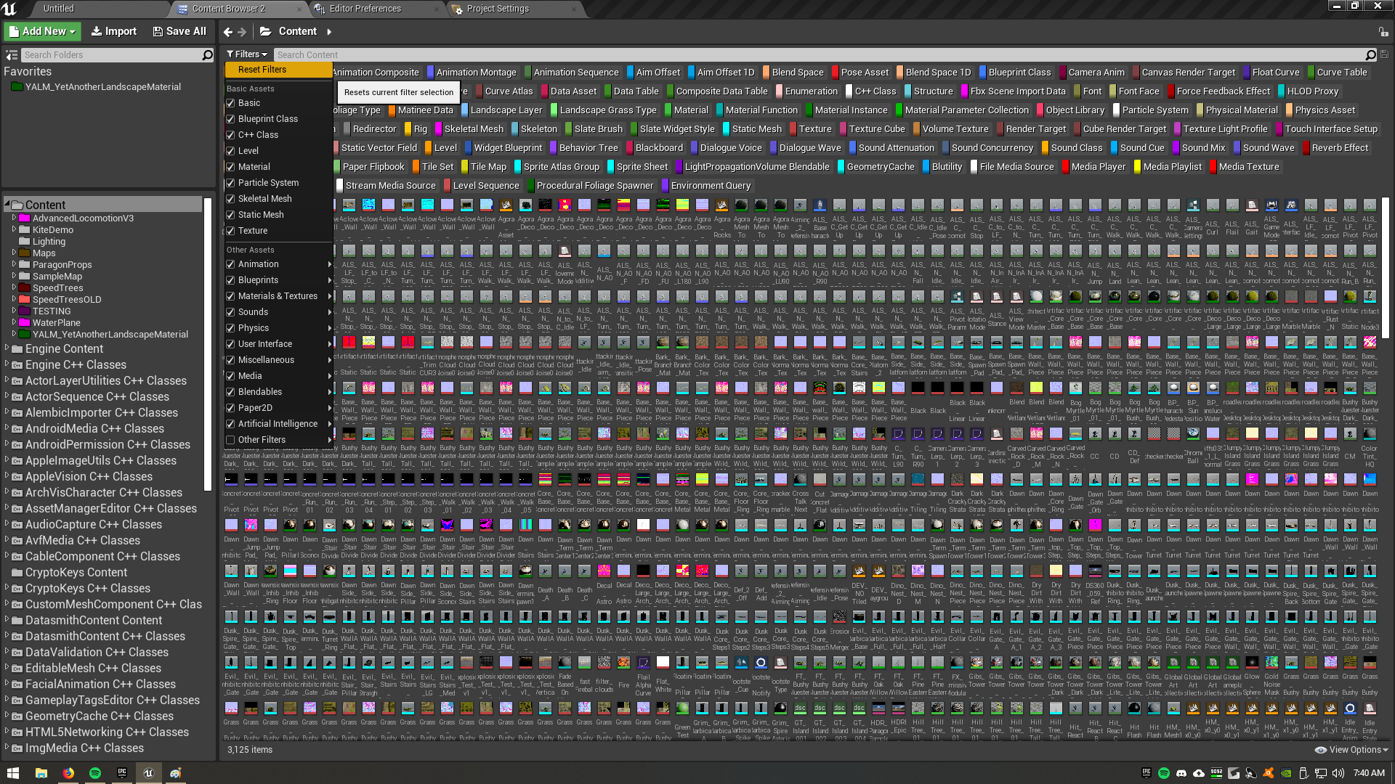Click the Search Folders magnifier icon
Viewport: 1395px width, 784px height.
207,55
